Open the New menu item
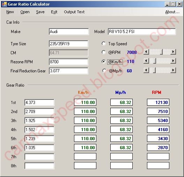This screenshot has width=184, height=177. (x=10, y=12)
